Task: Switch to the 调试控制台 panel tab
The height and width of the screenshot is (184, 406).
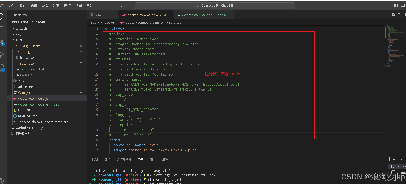Action: (124, 159)
